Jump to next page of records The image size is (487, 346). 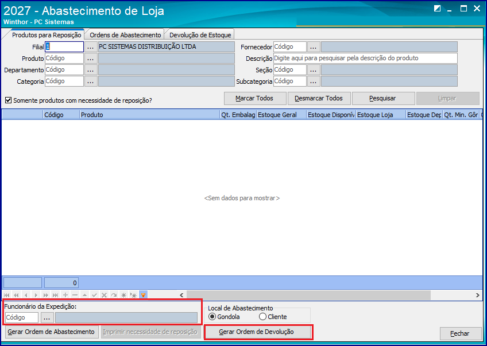(46, 295)
